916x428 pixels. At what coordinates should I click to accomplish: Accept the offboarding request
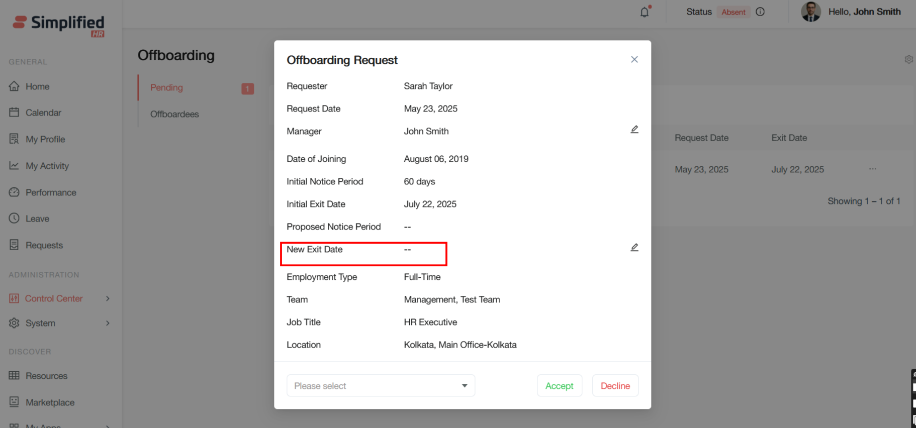[559, 386]
